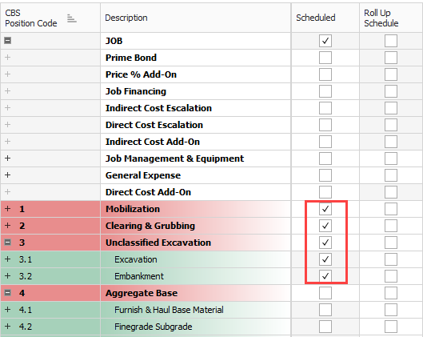Uncheck Scheduled for Mobilization
The image size is (423, 337).
(325, 209)
